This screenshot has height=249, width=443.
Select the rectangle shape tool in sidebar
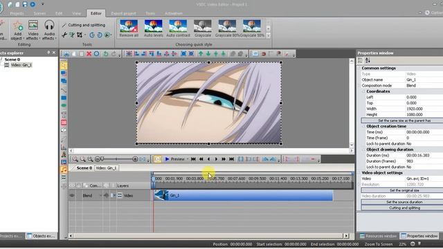pyautogui.click(x=64, y=98)
